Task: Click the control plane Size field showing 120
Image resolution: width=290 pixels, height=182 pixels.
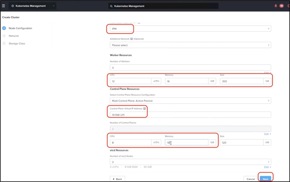Action: (241, 142)
